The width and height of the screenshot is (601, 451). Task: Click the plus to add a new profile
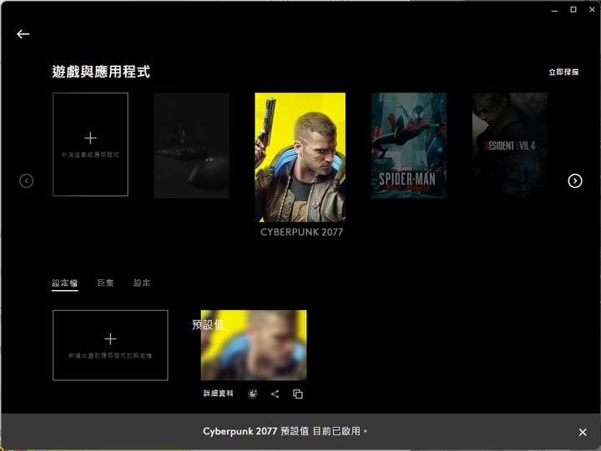click(110, 338)
